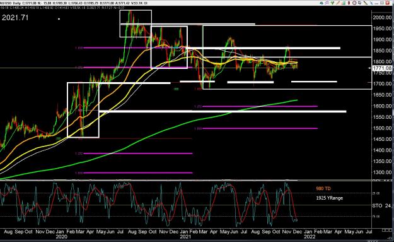Click the 1400.00 price axis label

click(x=383, y=150)
